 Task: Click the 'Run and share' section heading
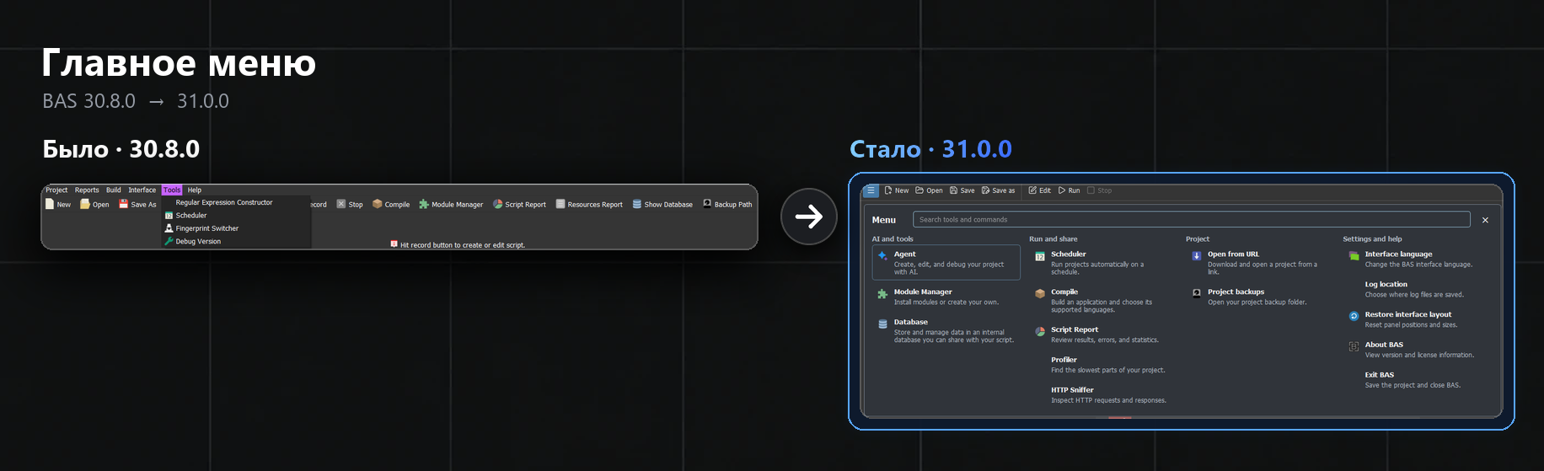[x=1053, y=239]
